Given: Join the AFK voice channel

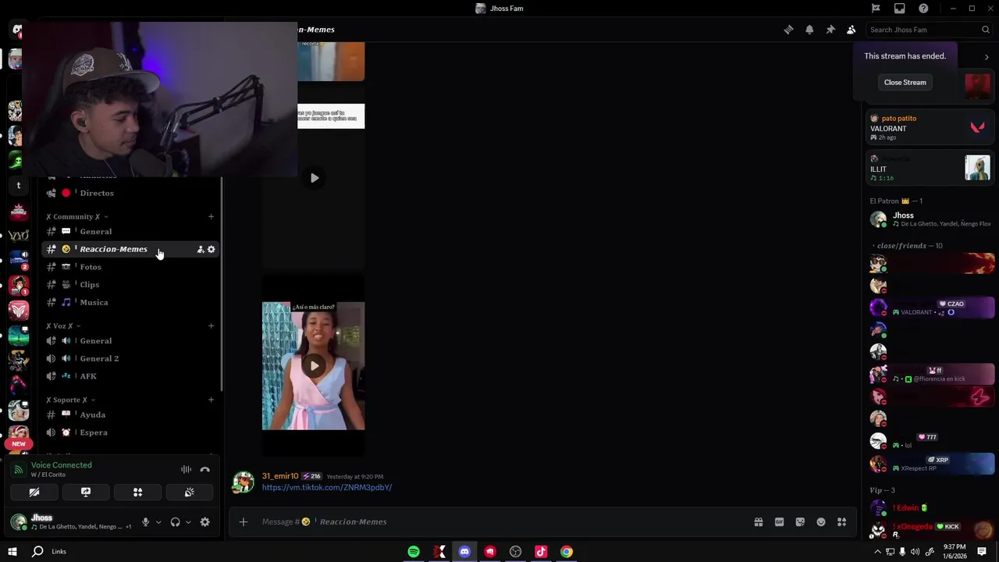Looking at the screenshot, I should point(129,376).
